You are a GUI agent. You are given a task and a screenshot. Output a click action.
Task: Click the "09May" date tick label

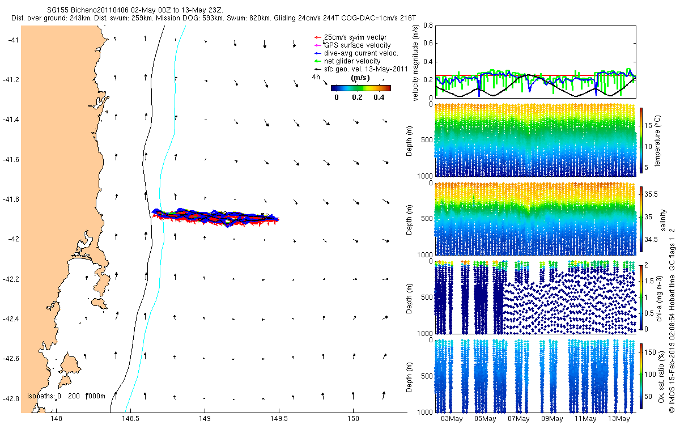[x=552, y=419]
